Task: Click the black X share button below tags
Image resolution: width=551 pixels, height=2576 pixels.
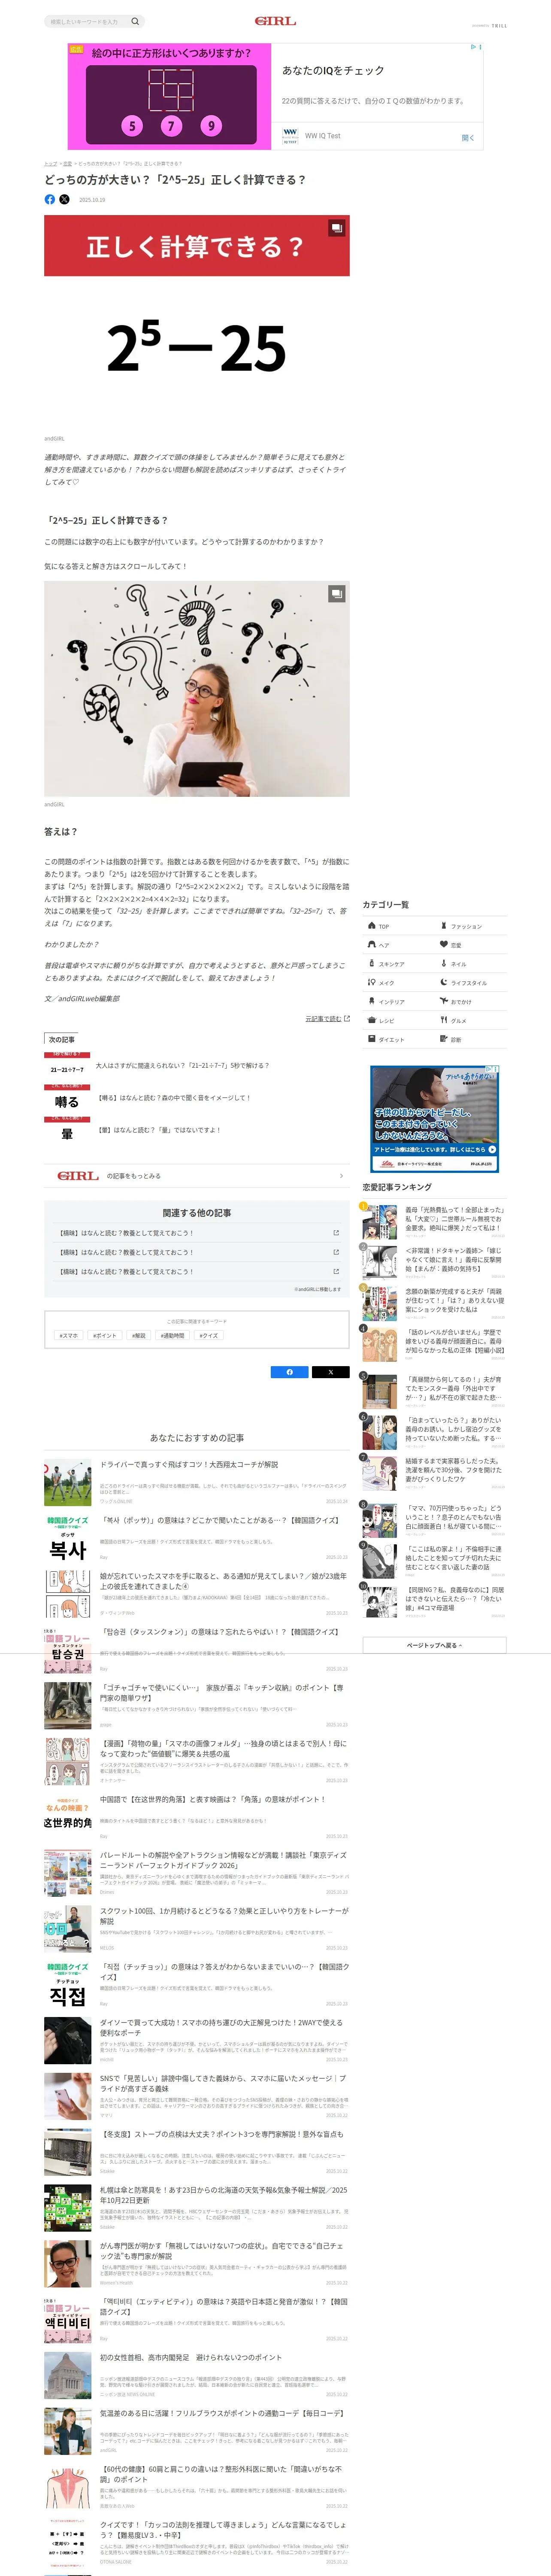Action: [x=331, y=1372]
